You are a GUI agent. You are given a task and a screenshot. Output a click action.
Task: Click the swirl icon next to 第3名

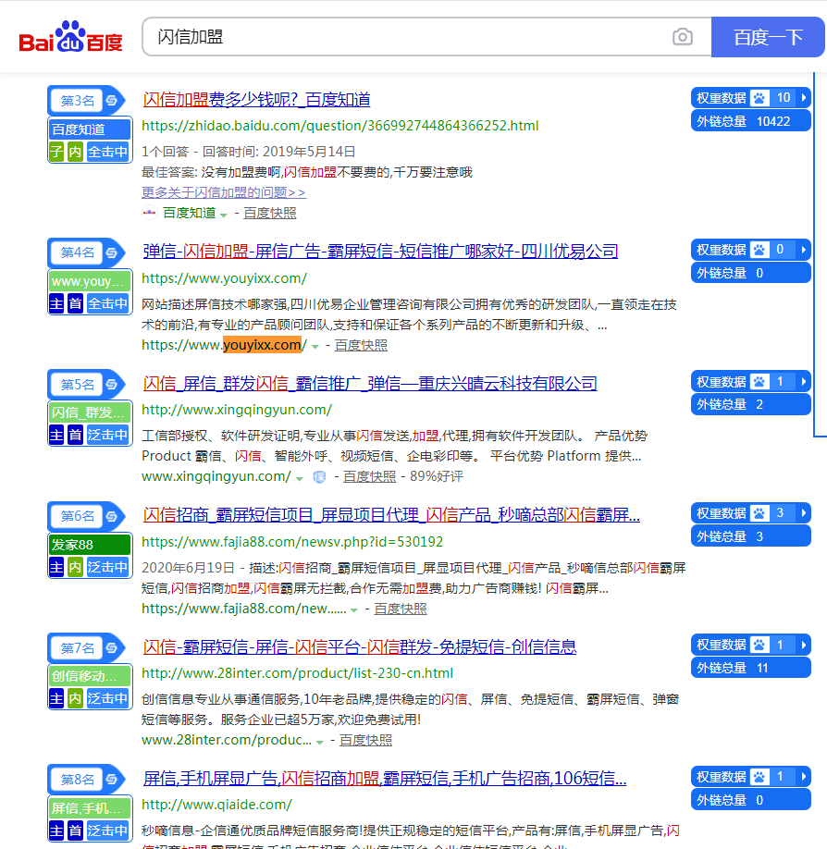pyautogui.click(x=112, y=100)
